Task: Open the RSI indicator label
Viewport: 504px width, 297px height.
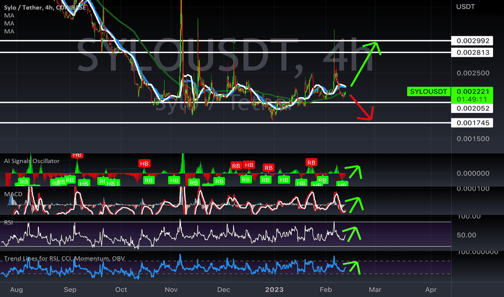Action: tap(8, 222)
